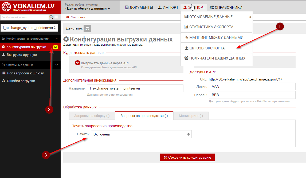This screenshot has height=178, width=306.
Task: Select Статистика экспорта menu item
Action: pos(211,27)
